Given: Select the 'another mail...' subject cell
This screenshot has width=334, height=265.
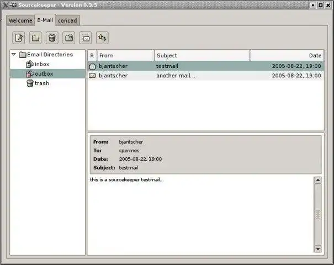Looking at the screenshot, I should coord(176,76).
